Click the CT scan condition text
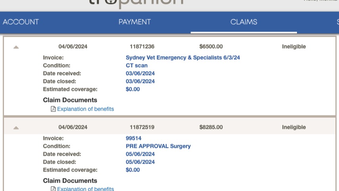This screenshot has height=191, width=339. tap(137, 65)
